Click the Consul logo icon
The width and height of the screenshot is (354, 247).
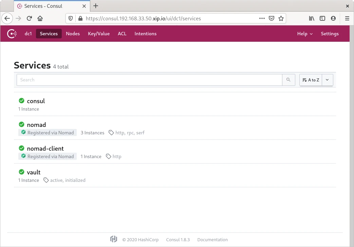pos(12,34)
